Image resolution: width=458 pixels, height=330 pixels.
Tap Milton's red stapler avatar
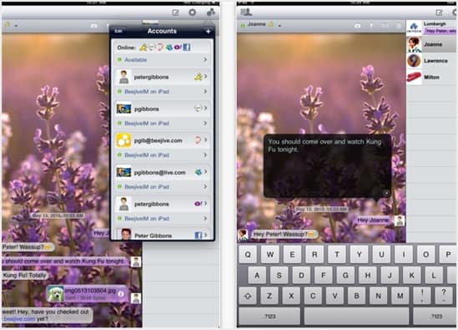click(414, 77)
